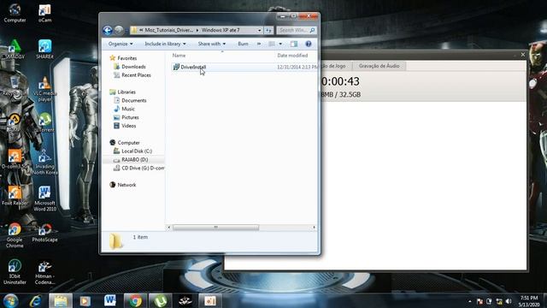
Task: Open Word from taskbar
Action: (x=110, y=300)
